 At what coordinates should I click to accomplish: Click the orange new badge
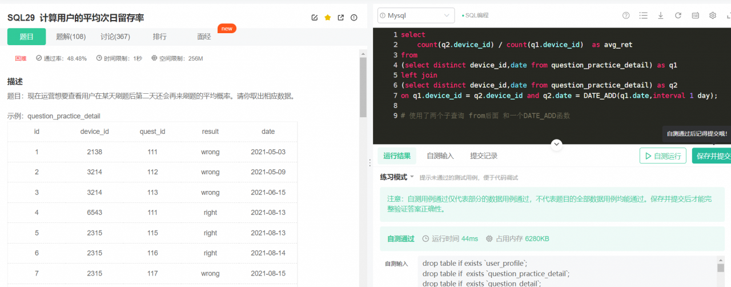227,28
